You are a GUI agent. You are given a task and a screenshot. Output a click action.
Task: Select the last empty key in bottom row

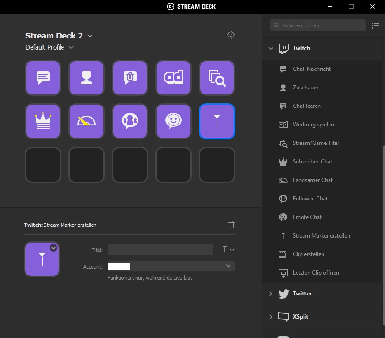click(217, 165)
